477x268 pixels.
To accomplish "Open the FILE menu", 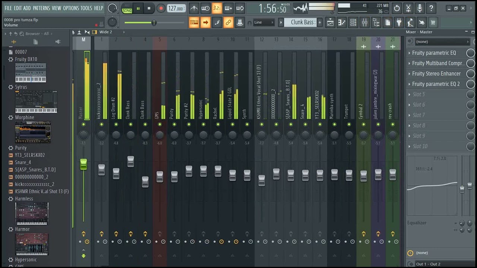I will [x=8, y=8].
